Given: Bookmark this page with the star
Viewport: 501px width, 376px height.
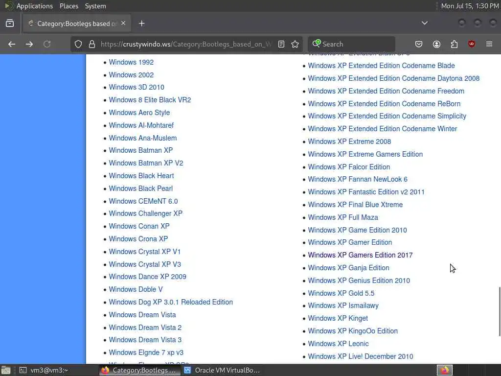Looking at the screenshot, I should click(295, 44).
